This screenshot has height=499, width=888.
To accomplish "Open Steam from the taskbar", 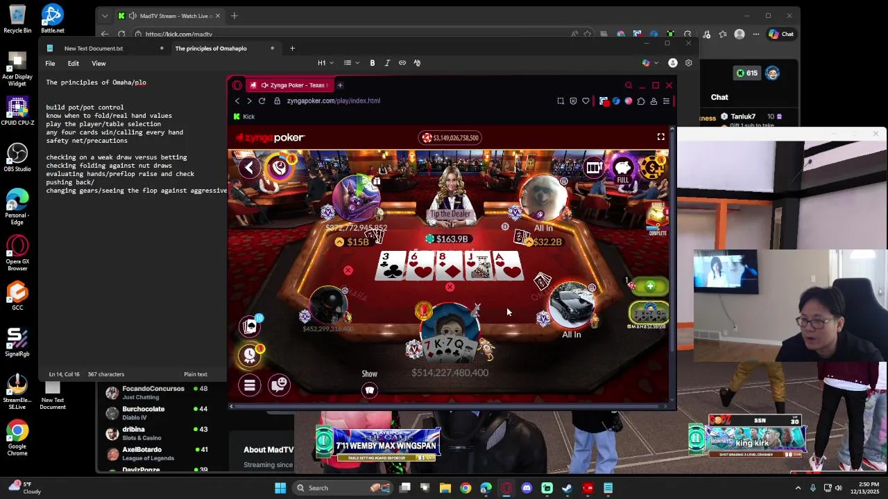I will pos(567,488).
